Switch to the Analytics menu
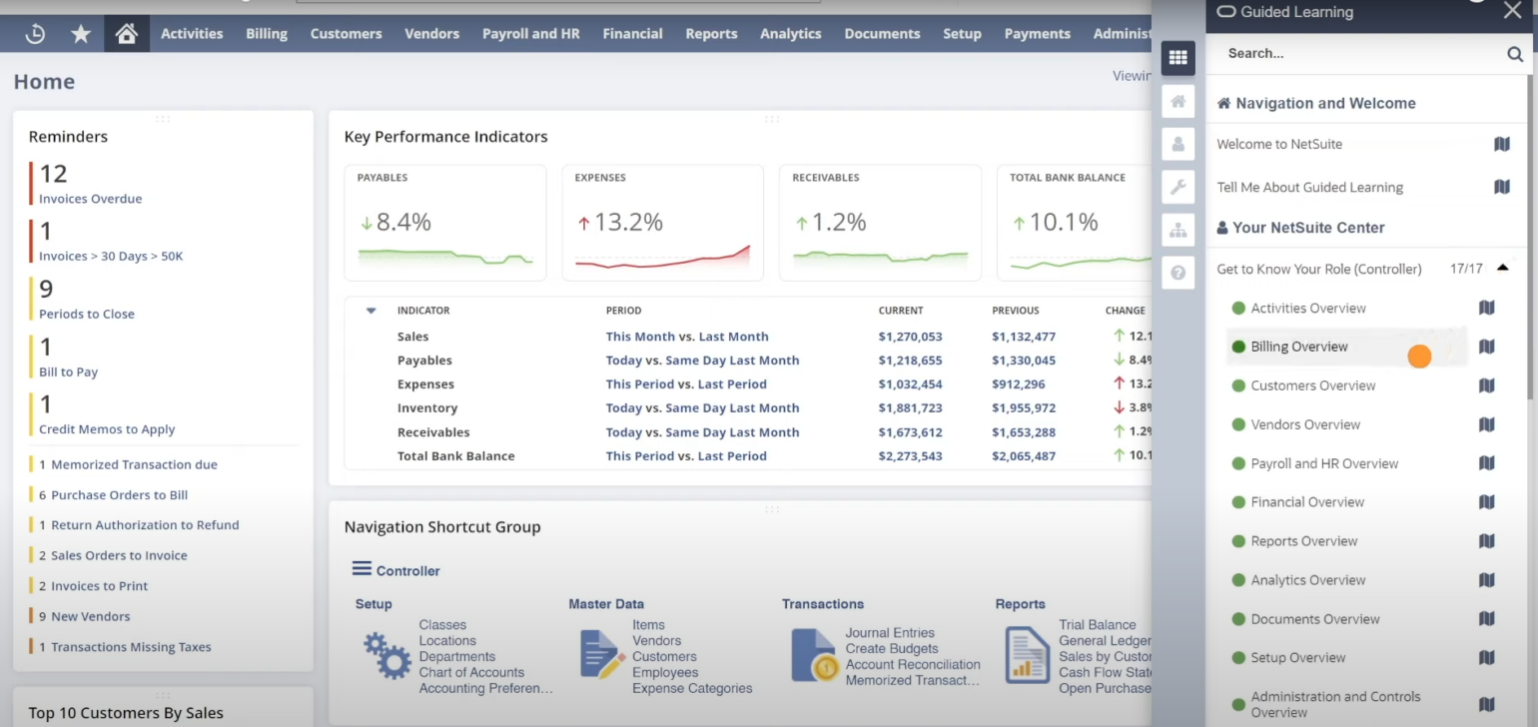 pyautogui.click(x=790, y=33)
